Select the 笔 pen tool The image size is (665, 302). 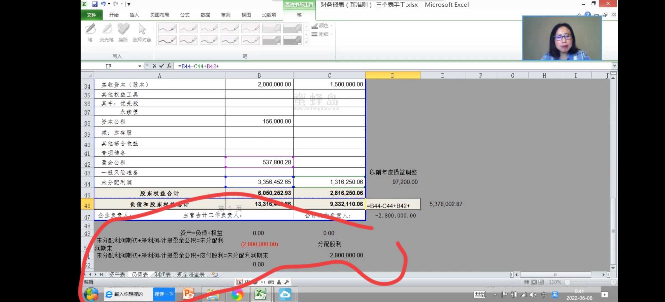coord(90,32)
